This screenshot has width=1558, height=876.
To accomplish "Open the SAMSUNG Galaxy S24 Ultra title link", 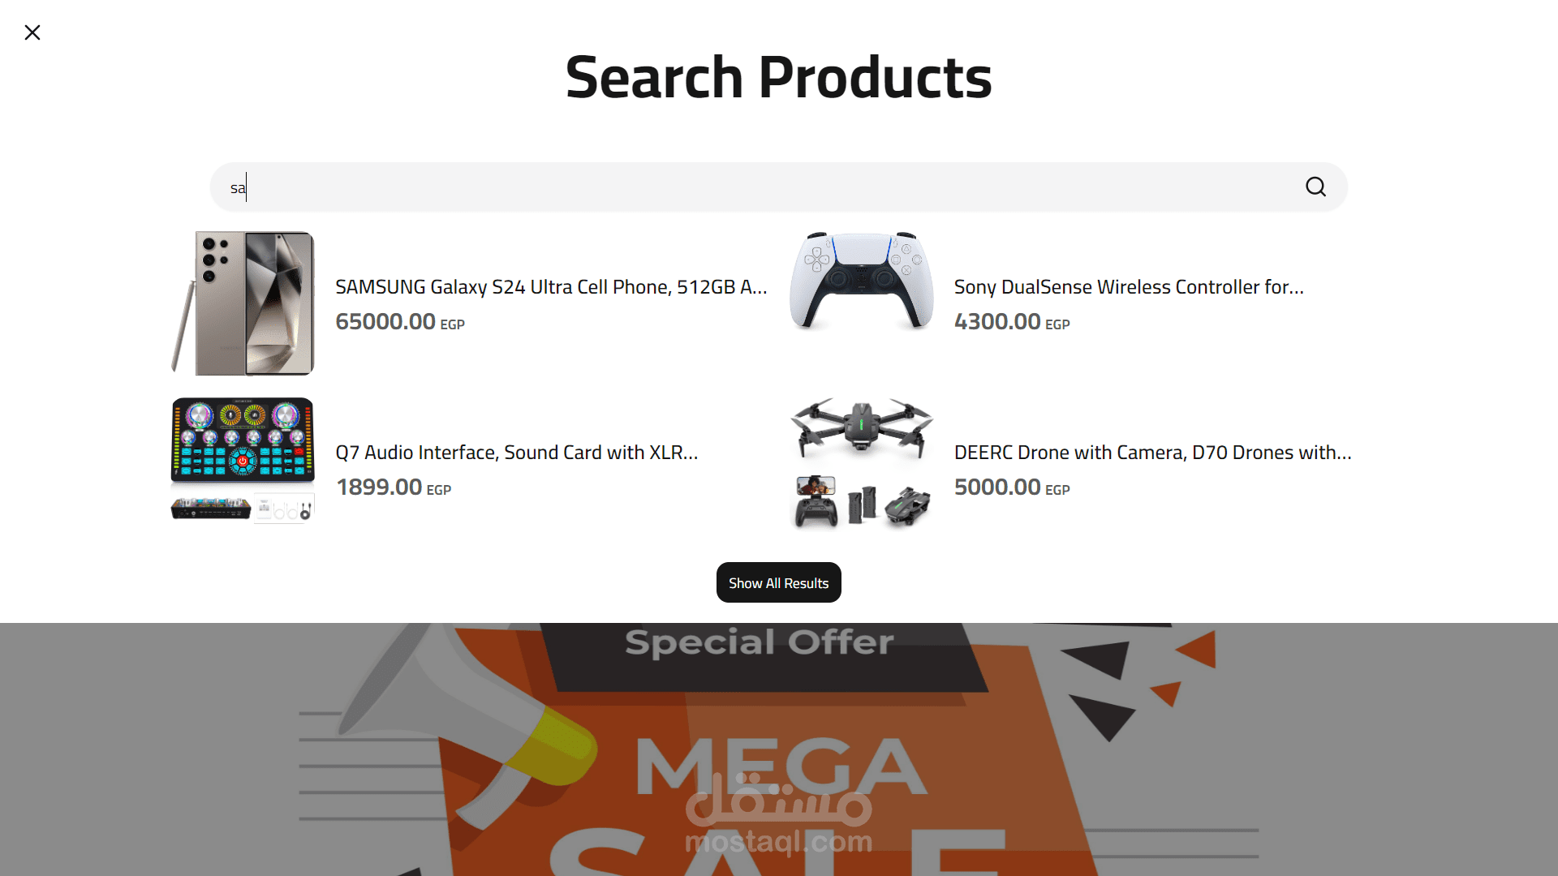I will (551, 287).
